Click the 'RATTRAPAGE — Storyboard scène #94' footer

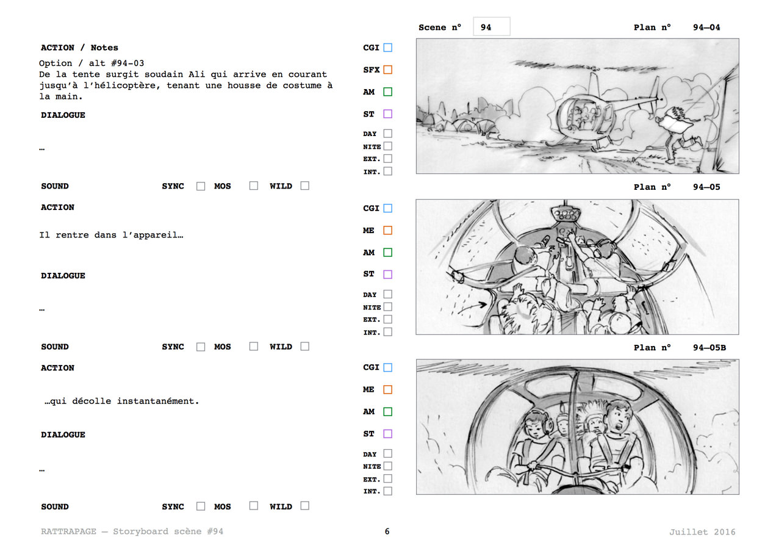pos(132,532)
